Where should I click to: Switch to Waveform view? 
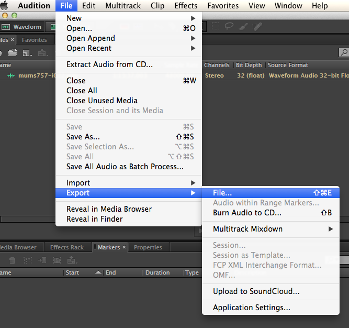21,27
